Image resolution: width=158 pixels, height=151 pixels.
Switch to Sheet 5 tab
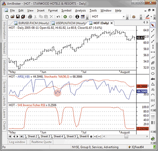tap(71, 136)
